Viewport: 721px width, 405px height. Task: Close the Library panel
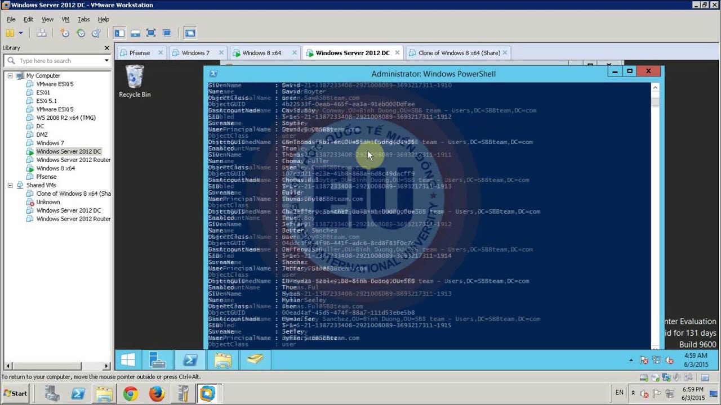pyautogui.click(x=108, y=48)
